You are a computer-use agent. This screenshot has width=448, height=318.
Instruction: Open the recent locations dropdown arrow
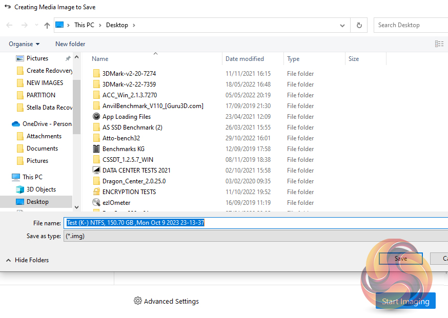click(x=36, y=25)
